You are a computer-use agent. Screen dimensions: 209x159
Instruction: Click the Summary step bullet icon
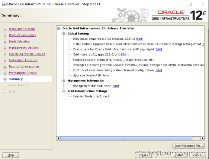coord(5,79)
